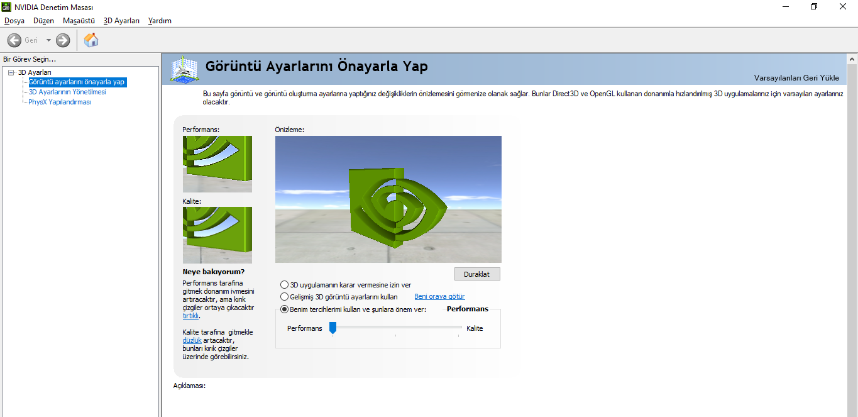The image size is (858, 417).
Task: Click the large 3D preview (Önizleme) image
Action: [x=388, y=199]
